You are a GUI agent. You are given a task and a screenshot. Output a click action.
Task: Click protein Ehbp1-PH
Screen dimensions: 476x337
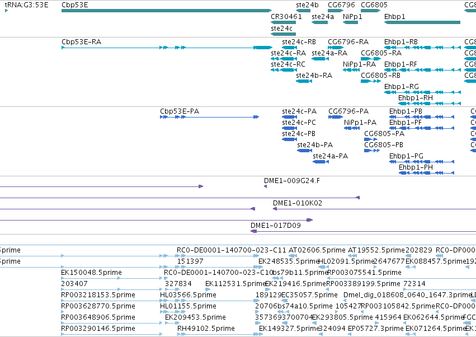(x=427, y=173)
